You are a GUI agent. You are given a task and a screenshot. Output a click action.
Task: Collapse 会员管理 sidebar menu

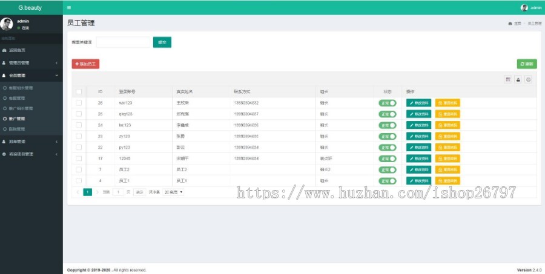(x=31, y=76)
